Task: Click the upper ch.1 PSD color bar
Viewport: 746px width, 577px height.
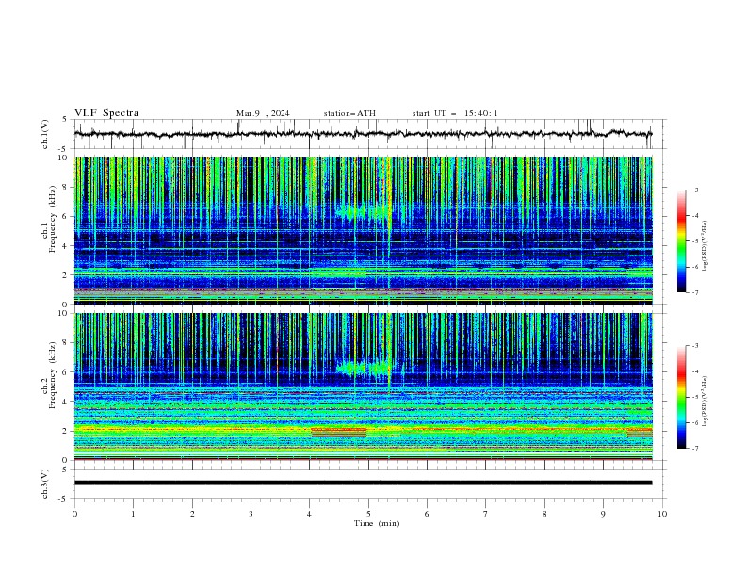Action: click(x=681, y=241)
